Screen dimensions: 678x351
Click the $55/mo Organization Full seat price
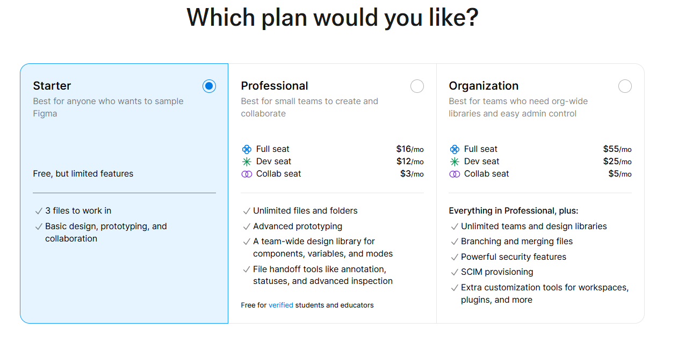[617, 149]
